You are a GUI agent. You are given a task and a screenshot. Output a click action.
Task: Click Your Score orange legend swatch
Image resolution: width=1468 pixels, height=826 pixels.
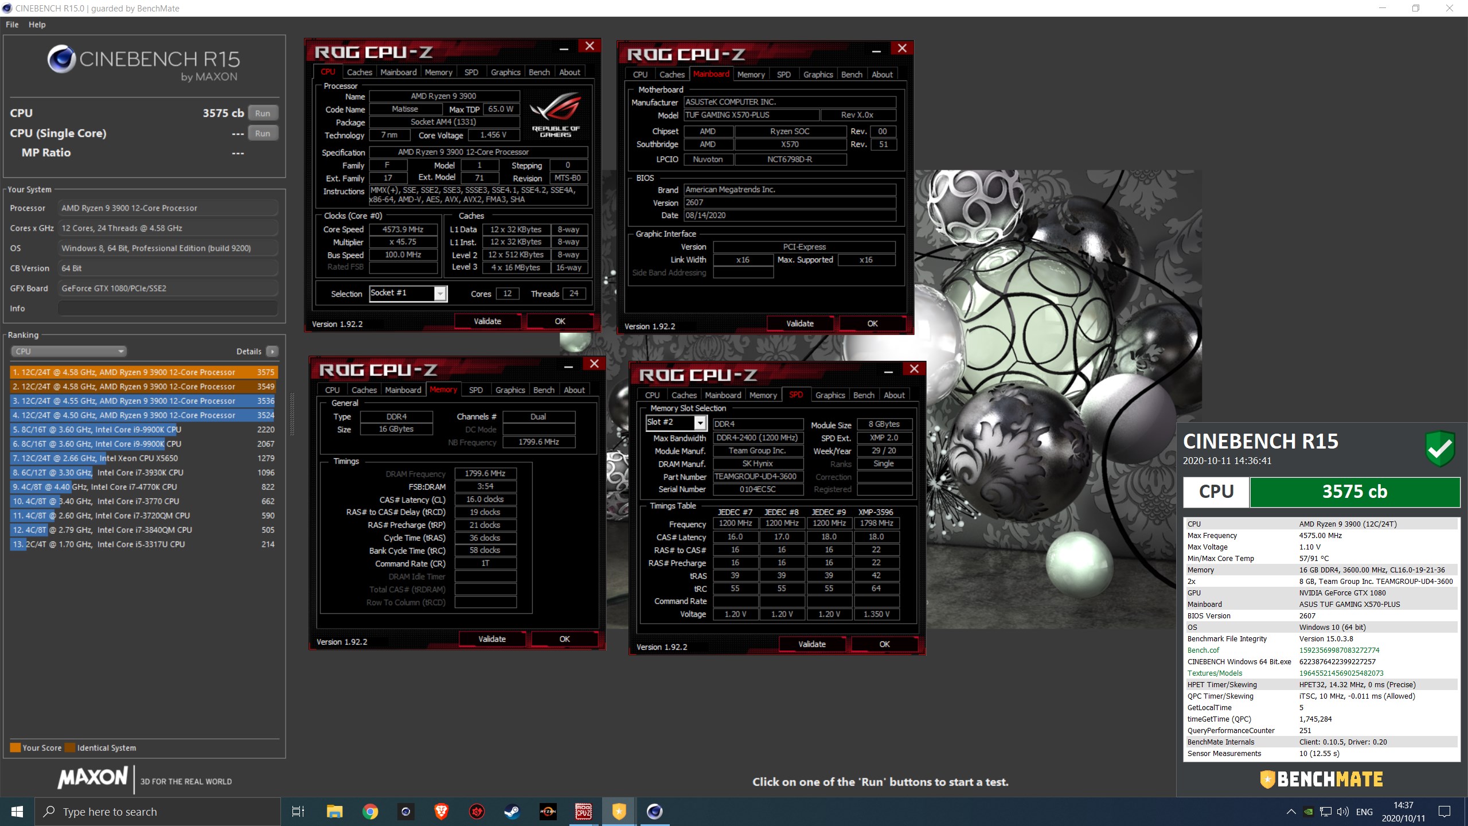[x=15, y=747]
